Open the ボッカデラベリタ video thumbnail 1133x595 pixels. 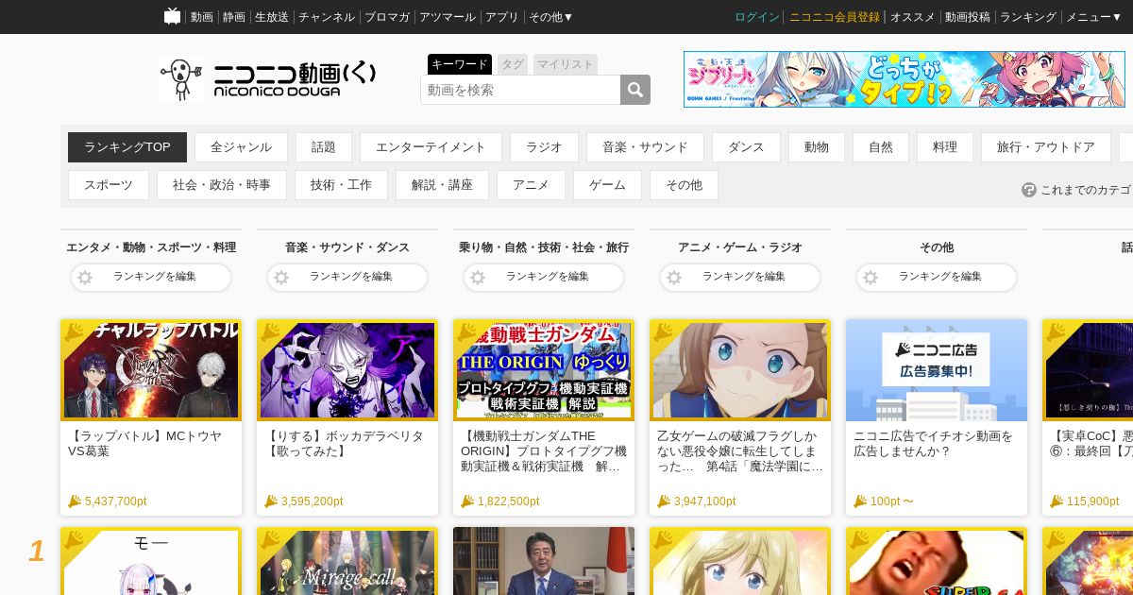(x=347, y=370)
